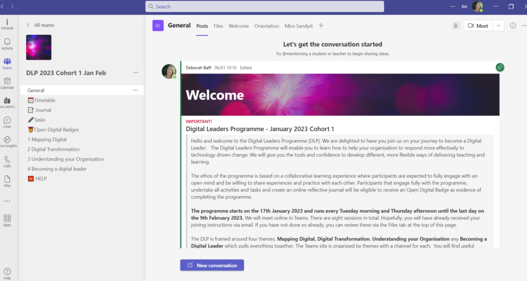Screen dimensions: 527x281
Task: Click in the Search box
Action: [x=265, y=7]
